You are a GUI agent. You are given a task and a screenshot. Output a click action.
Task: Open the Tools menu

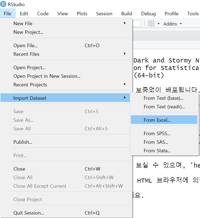193,13
